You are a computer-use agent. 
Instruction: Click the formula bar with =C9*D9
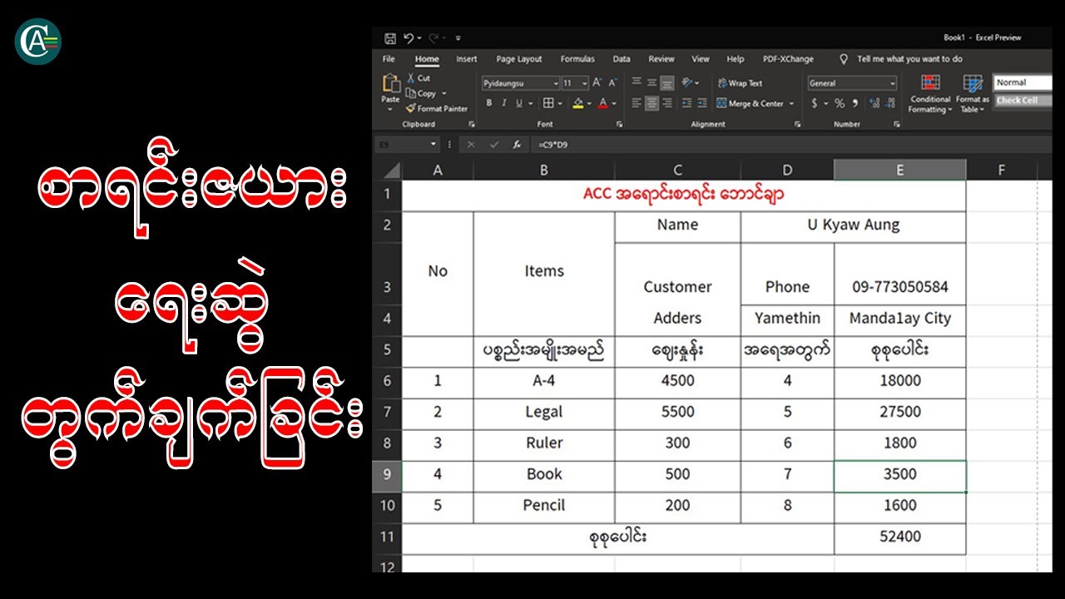790,145
